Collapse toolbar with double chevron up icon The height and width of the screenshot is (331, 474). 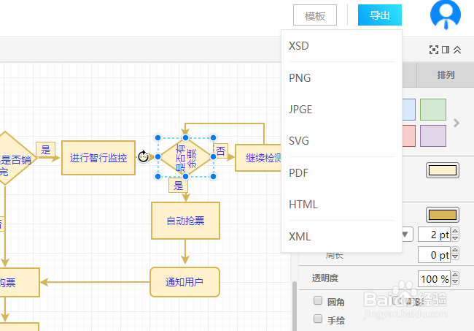coord(457,50)
